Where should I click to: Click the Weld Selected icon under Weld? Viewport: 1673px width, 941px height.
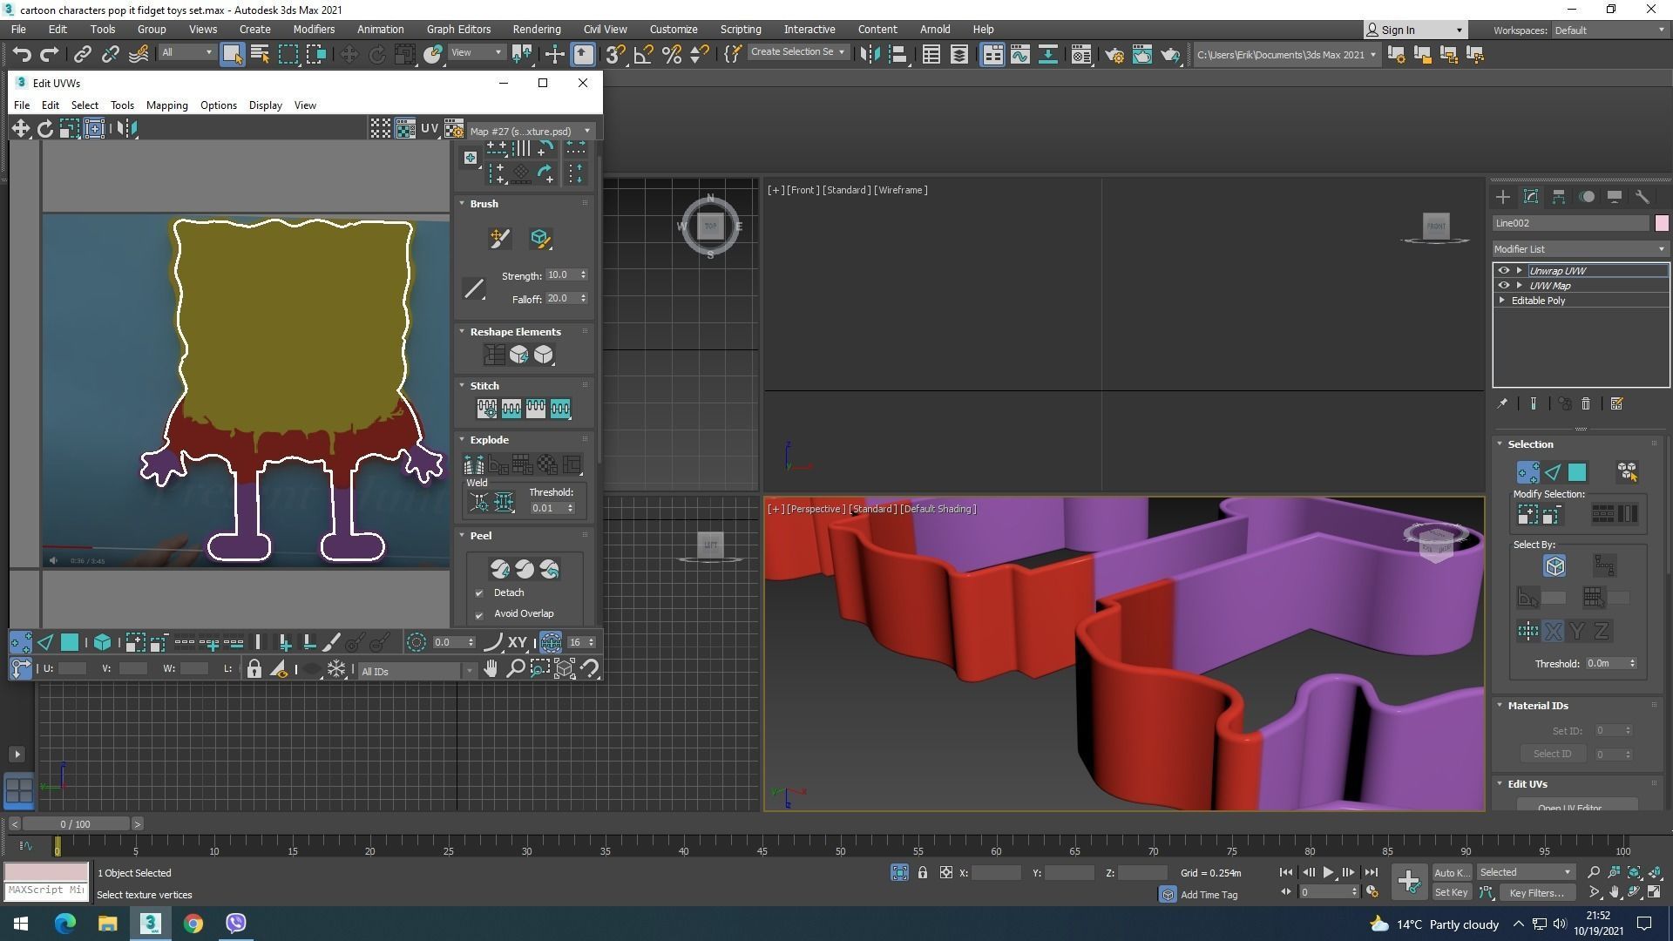504,502
